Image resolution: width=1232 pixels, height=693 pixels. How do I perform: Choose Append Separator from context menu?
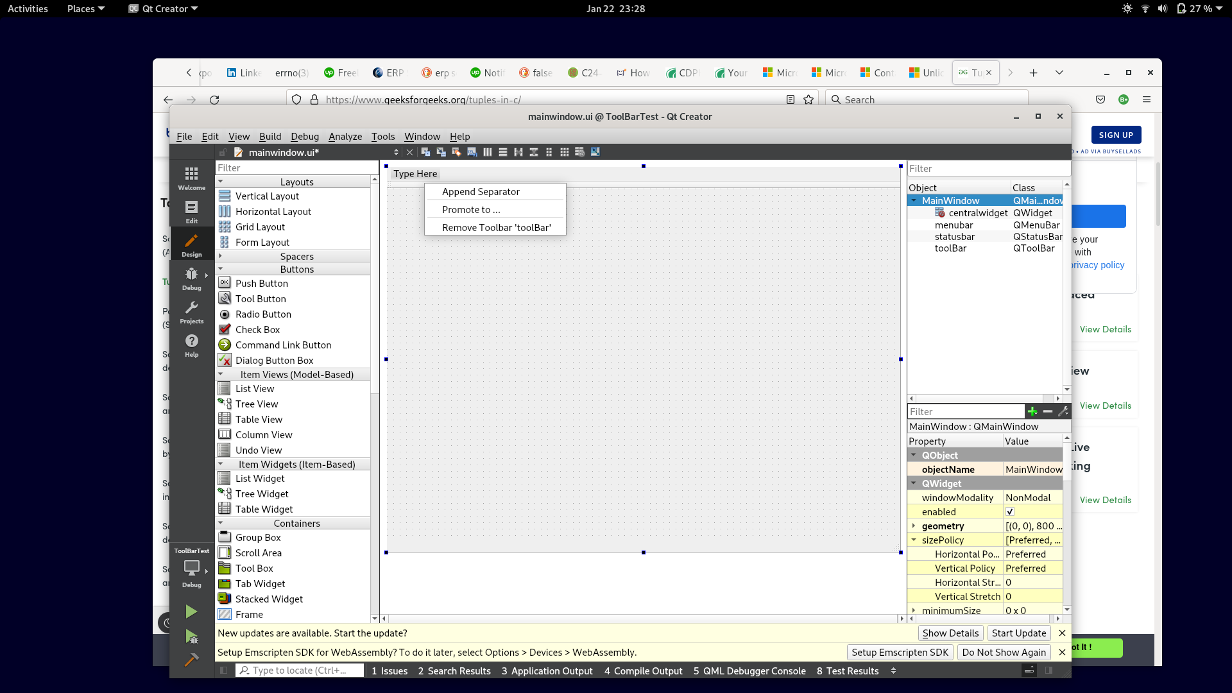[x=495, y=191]
